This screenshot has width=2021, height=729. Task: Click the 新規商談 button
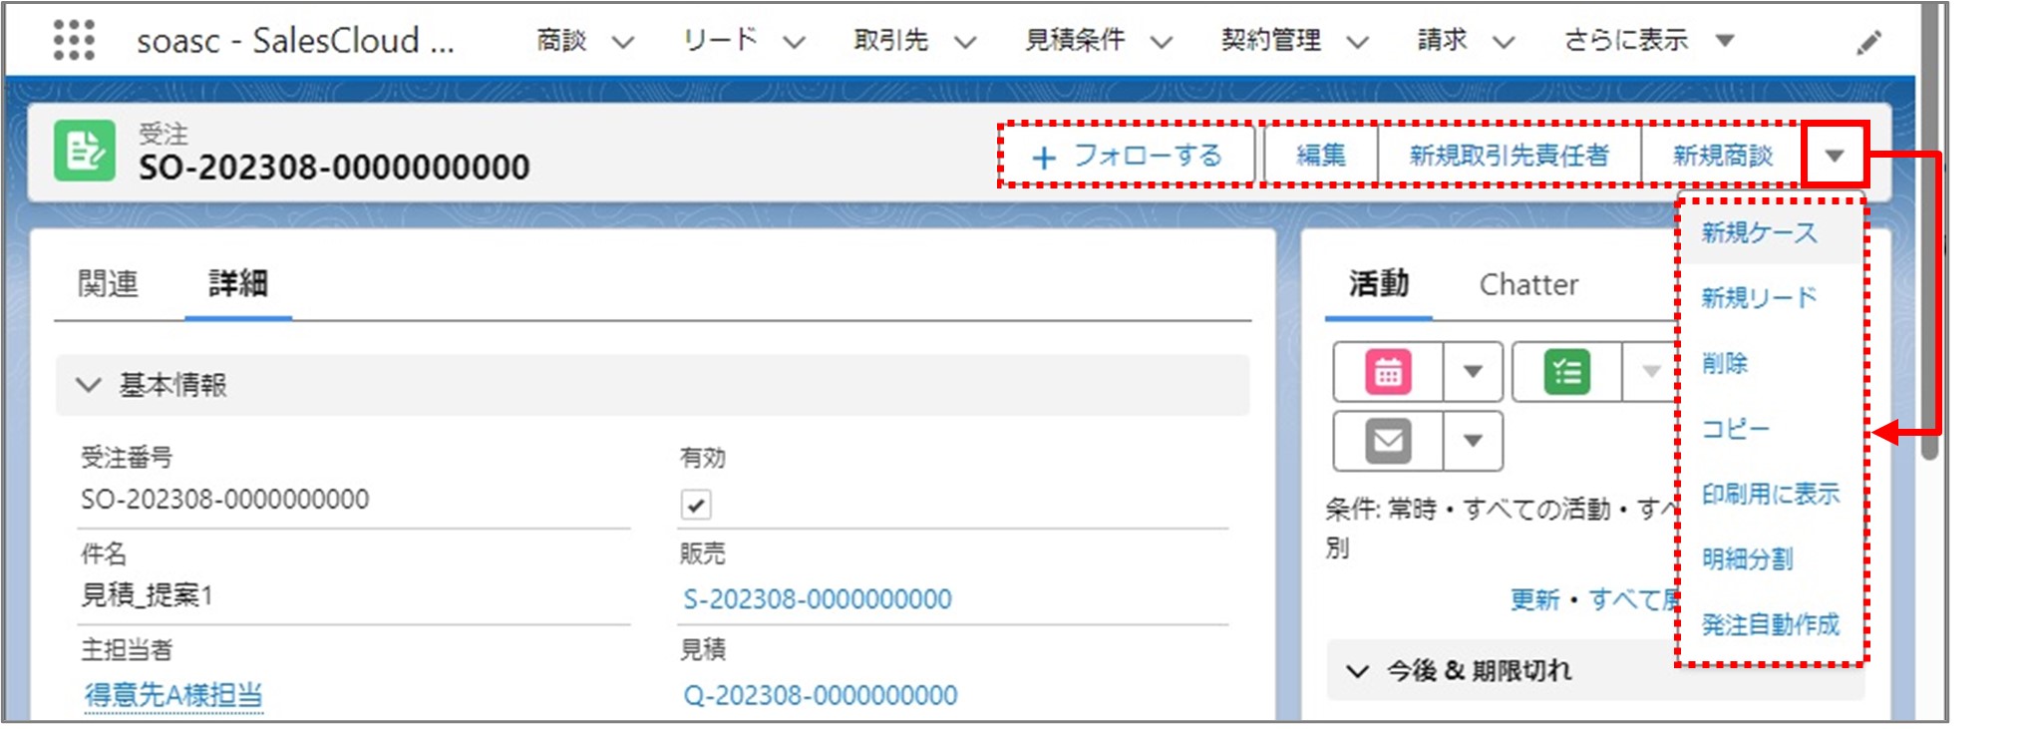point(1723,156)
